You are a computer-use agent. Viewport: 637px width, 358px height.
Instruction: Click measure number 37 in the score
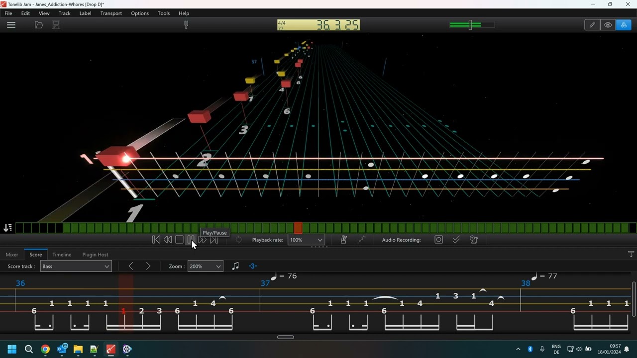(265, 283)
